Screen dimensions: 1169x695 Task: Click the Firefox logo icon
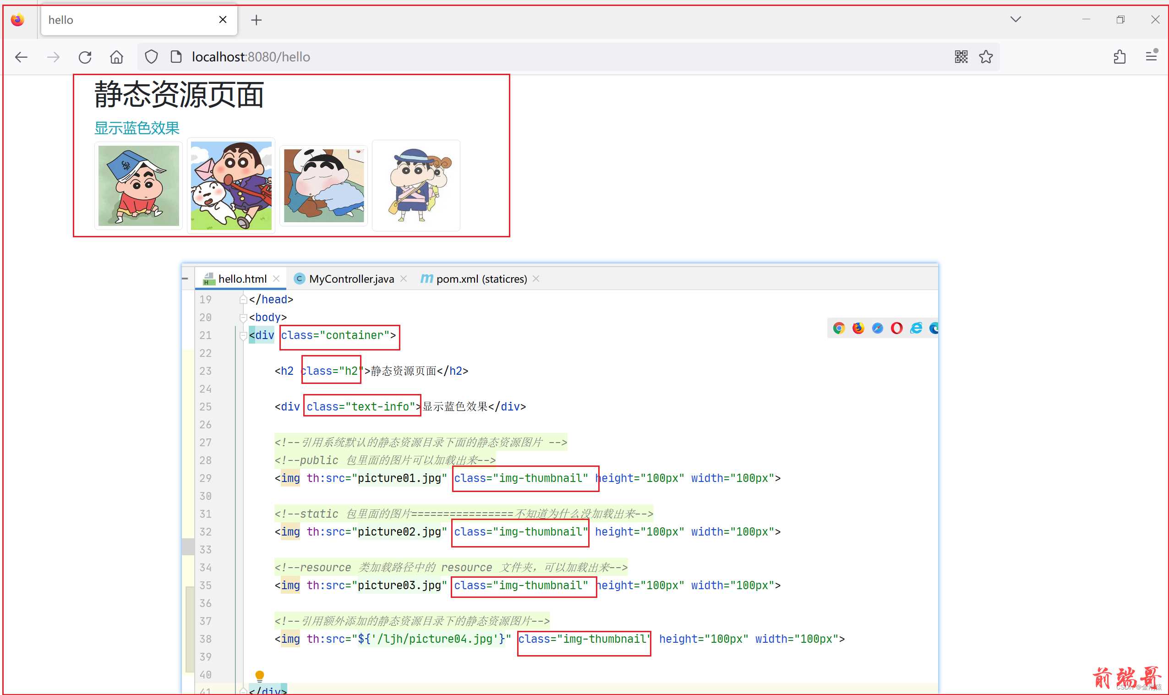tap(17, 20)
